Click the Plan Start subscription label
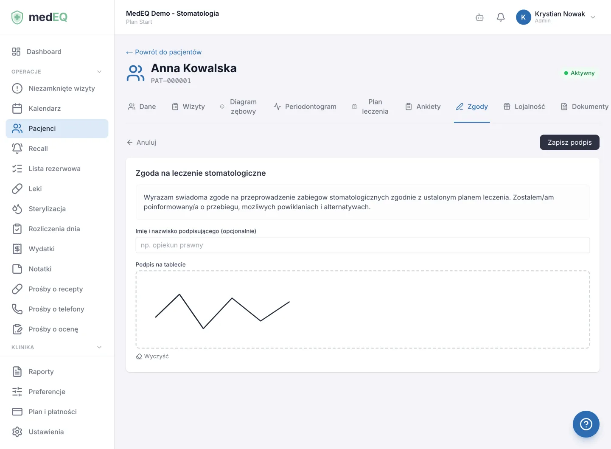The width and height of the screenshot is (611, 449). 139,22
